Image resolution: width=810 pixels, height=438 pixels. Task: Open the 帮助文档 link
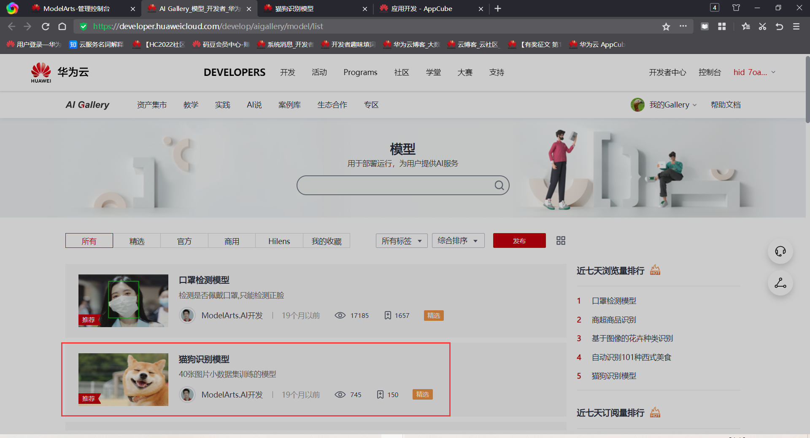[726, 105]
